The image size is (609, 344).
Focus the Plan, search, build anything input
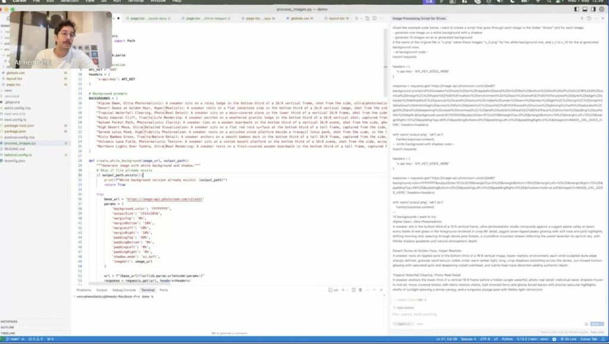click(497, 314)
